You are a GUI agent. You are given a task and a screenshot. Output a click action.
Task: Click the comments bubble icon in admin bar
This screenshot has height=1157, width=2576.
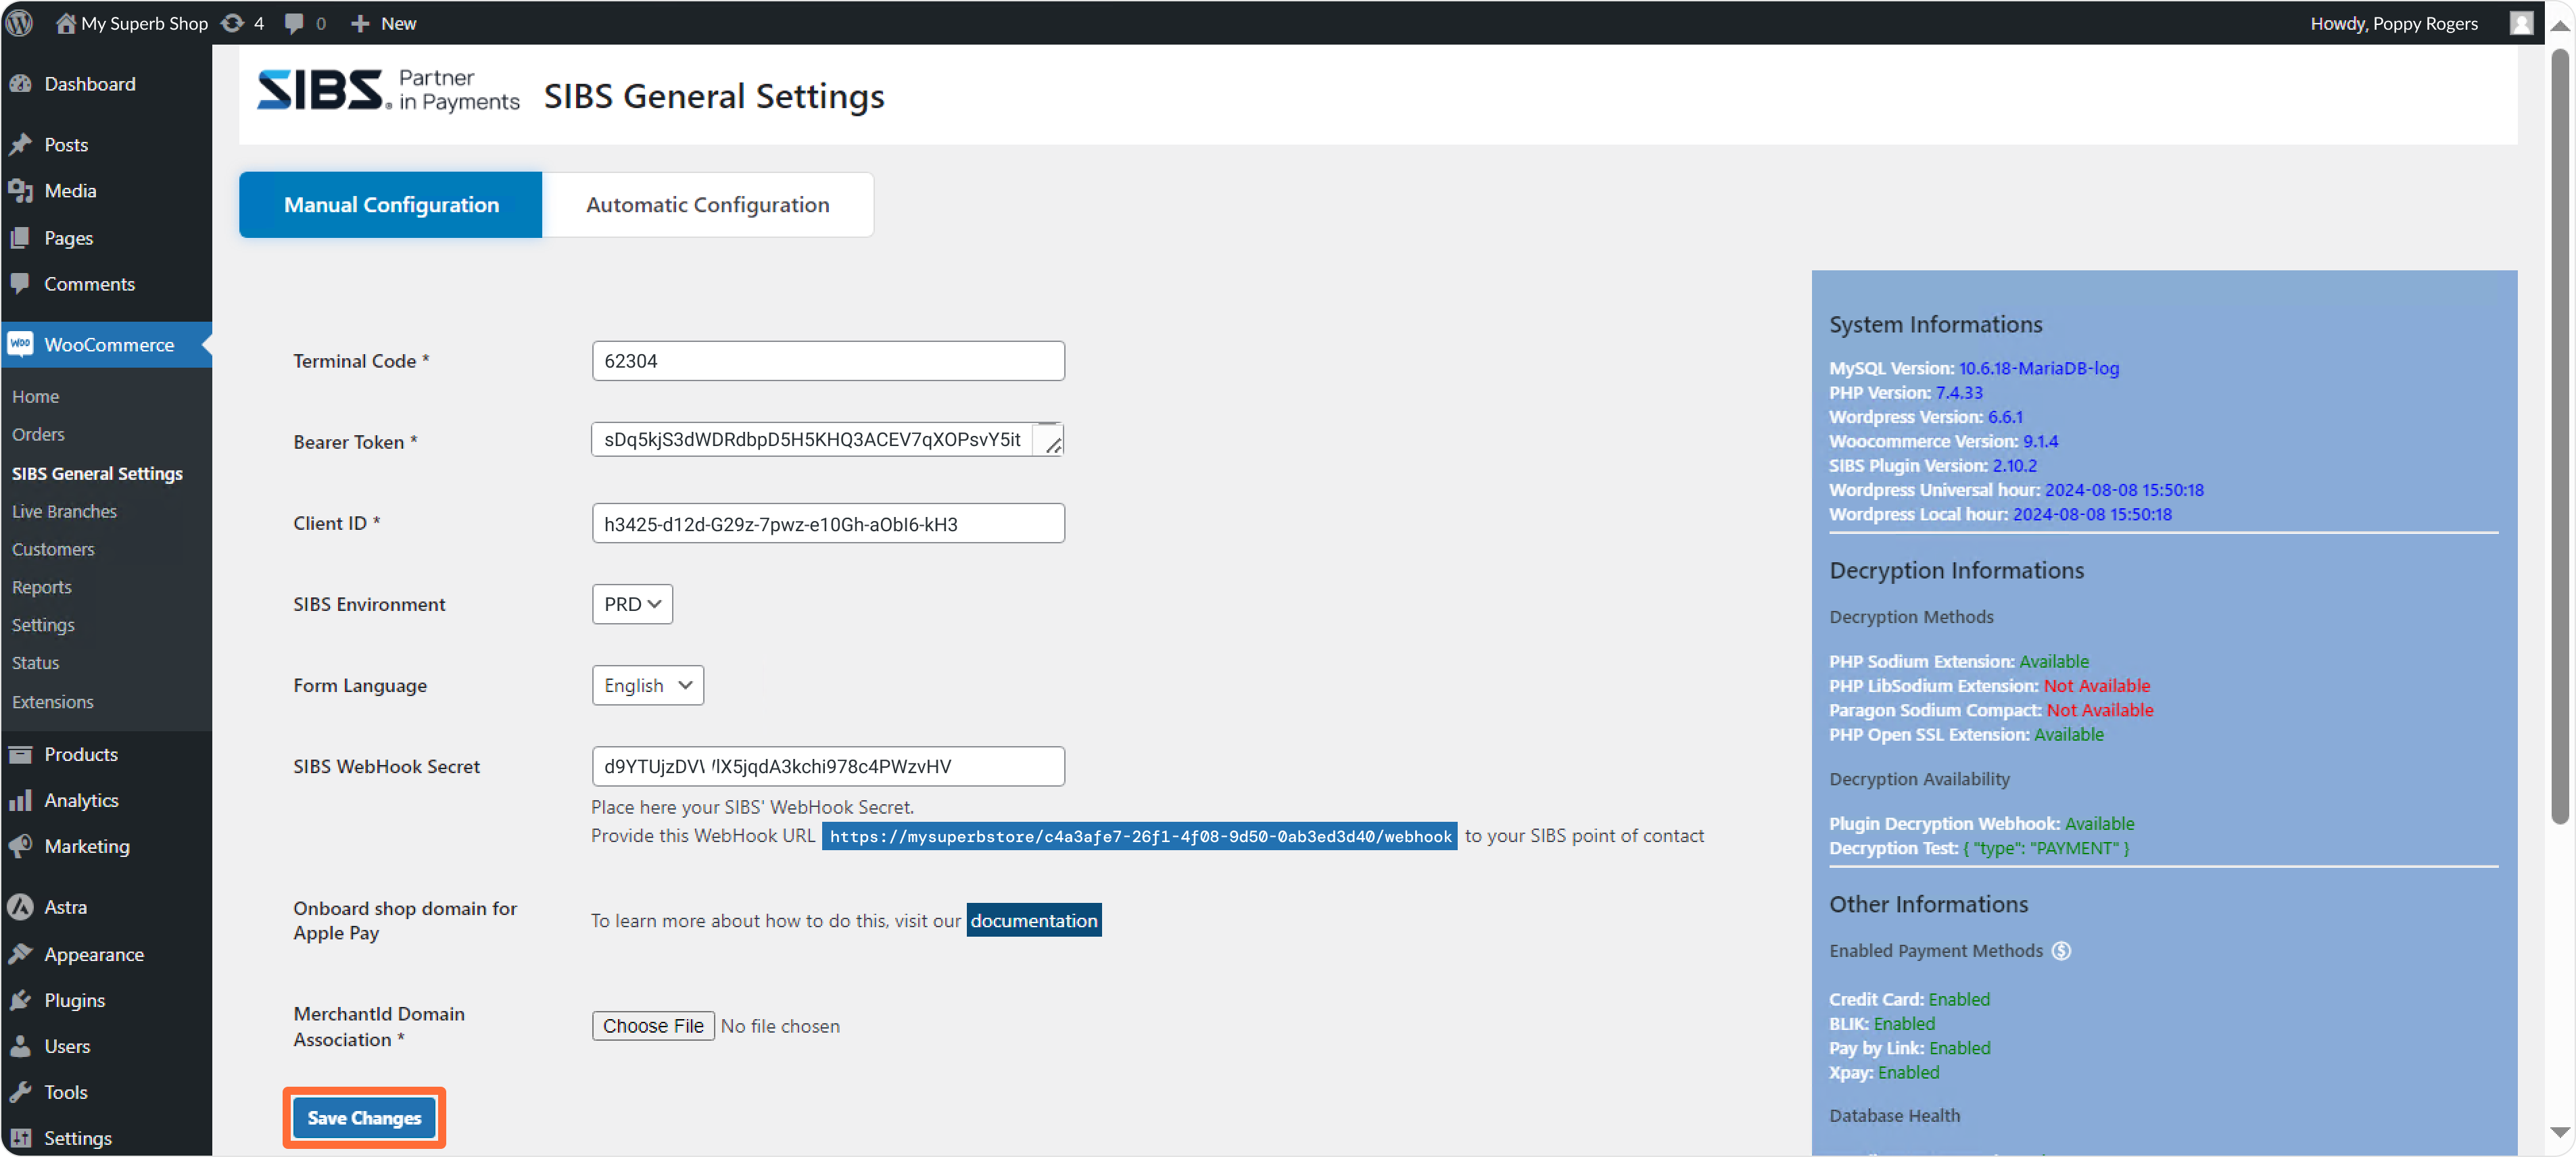pyautogui.click(x=294, y=22)
